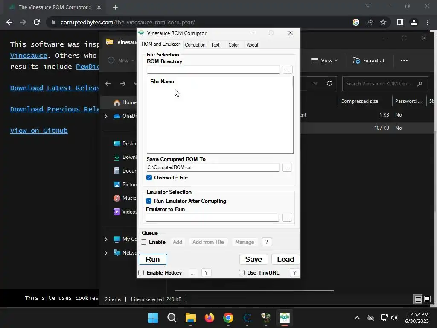Click the Vinesauce link on the webpage
The height and width of the screenshot is (328, 437).
[29, 56]
